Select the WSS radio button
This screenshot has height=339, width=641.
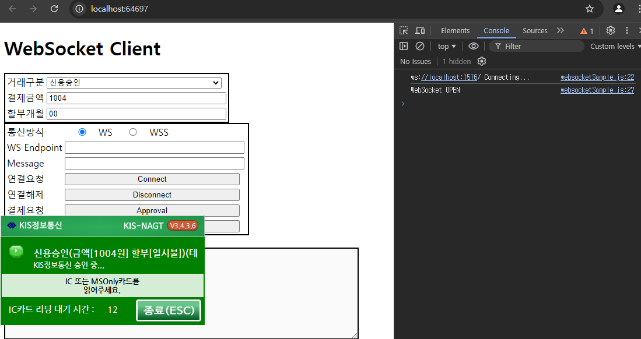pyautogui.click(x=133, y=132)
